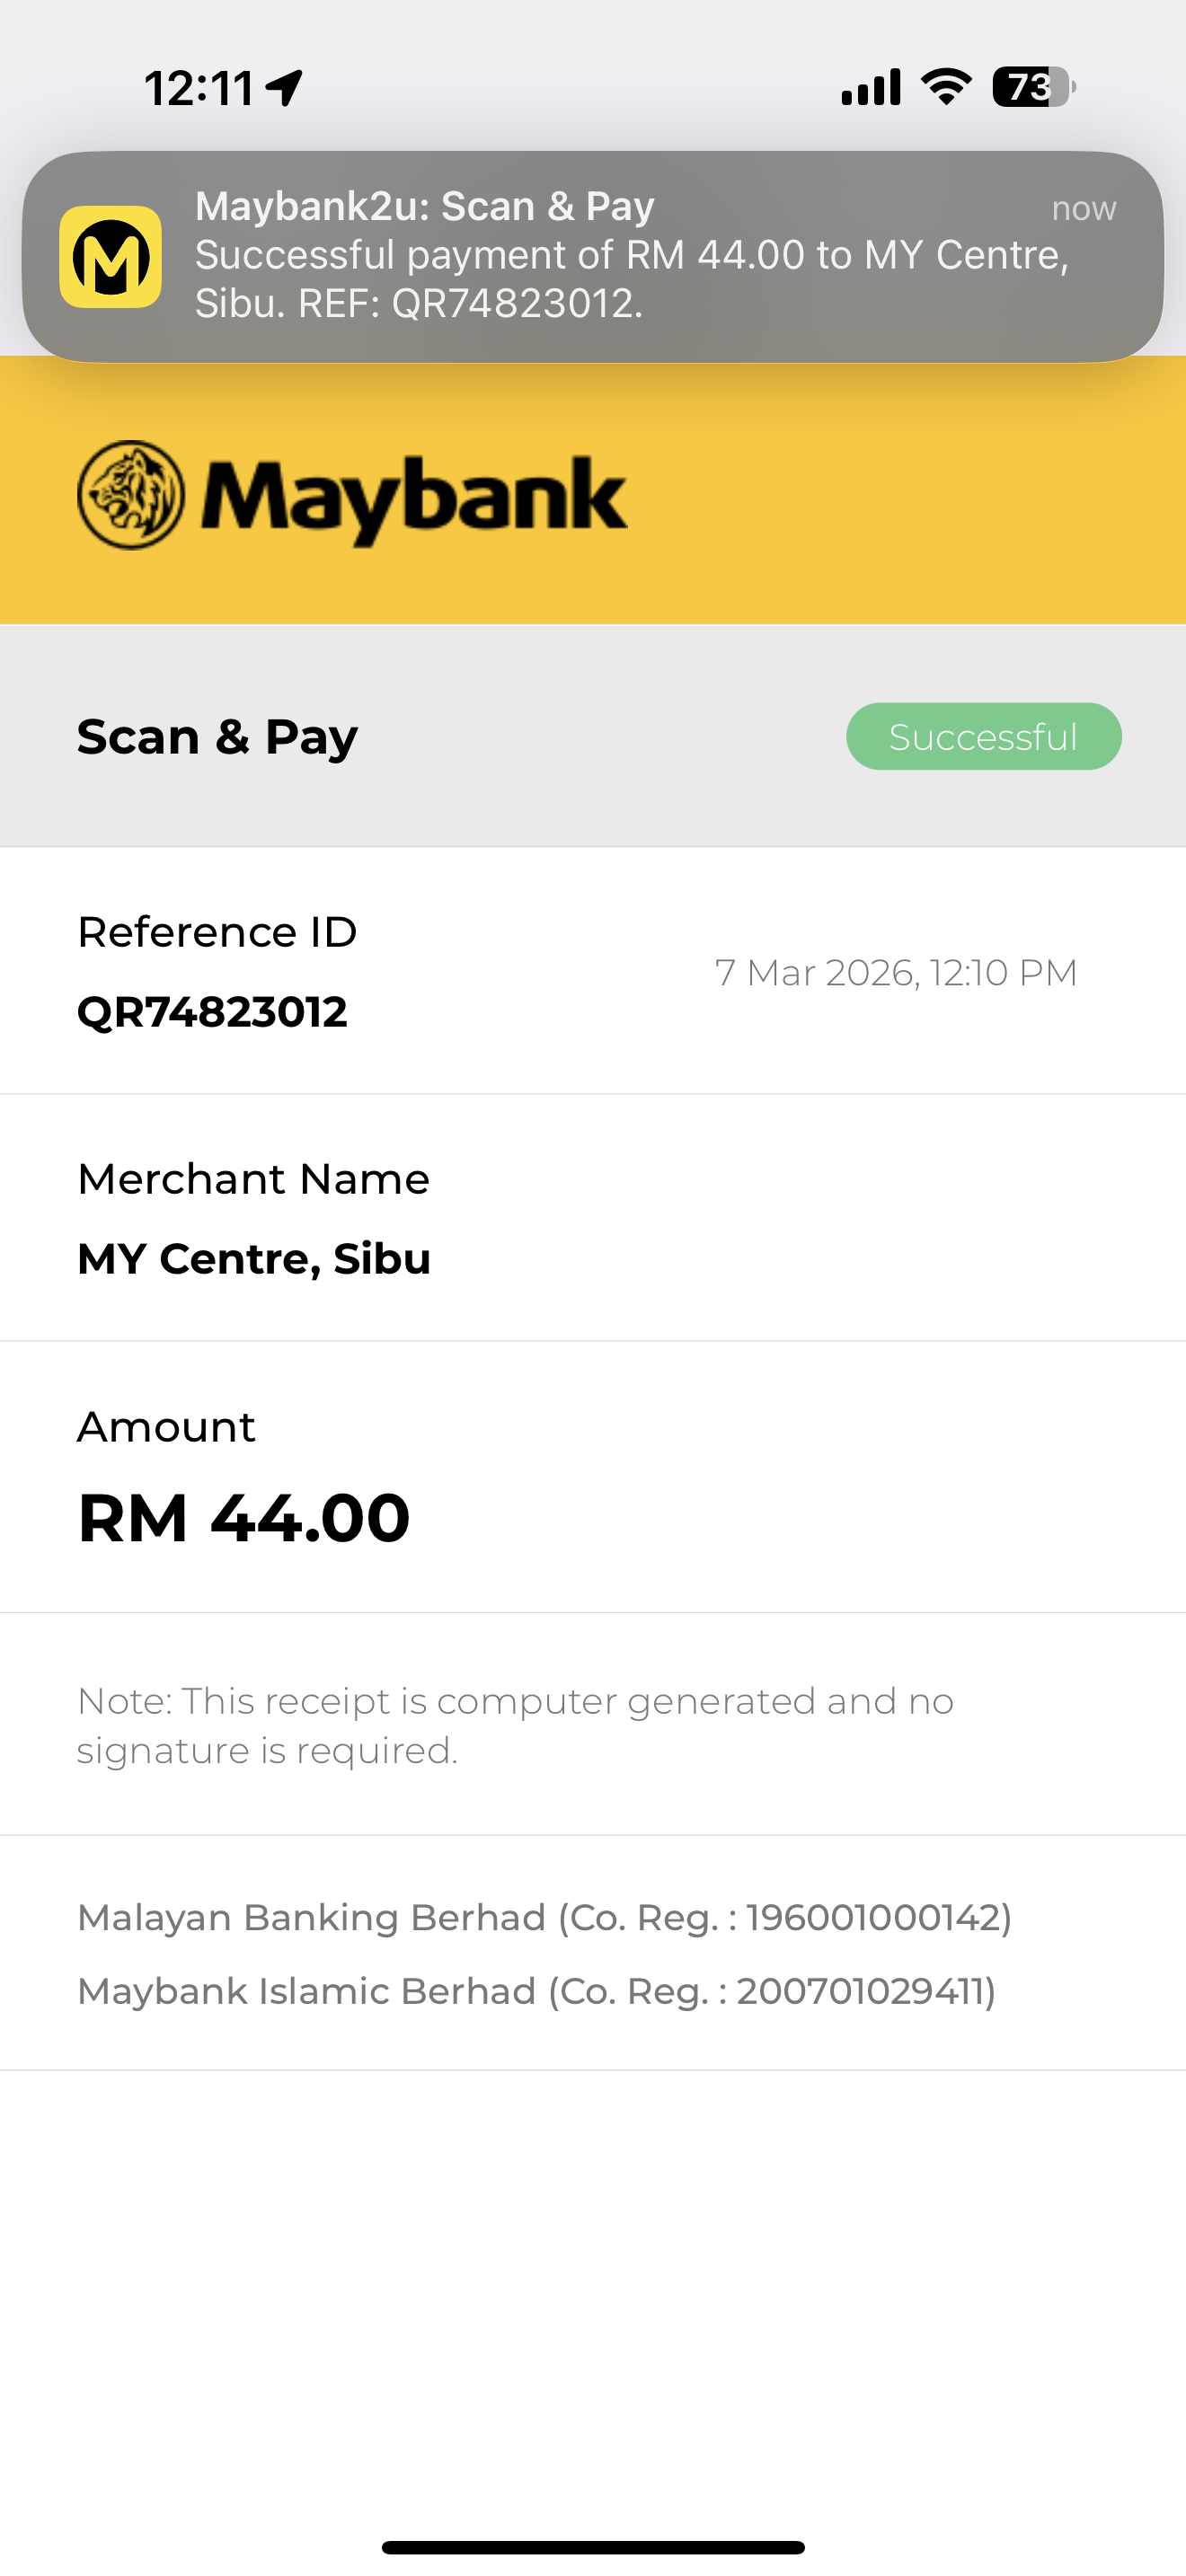
Task: Tap the notification's 'now' timestamp
Action: 1083,208
